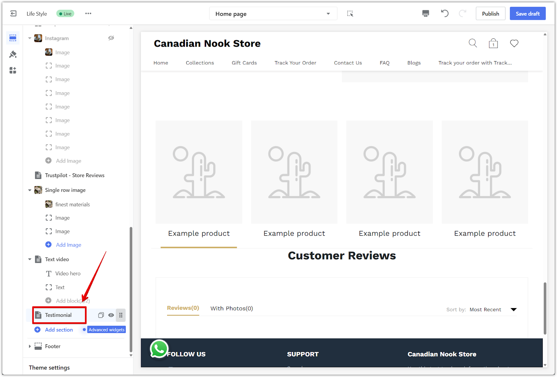Click the inspector selection icon
The width and height of the screenshot is (557, 377).
(x=350, y=14)
